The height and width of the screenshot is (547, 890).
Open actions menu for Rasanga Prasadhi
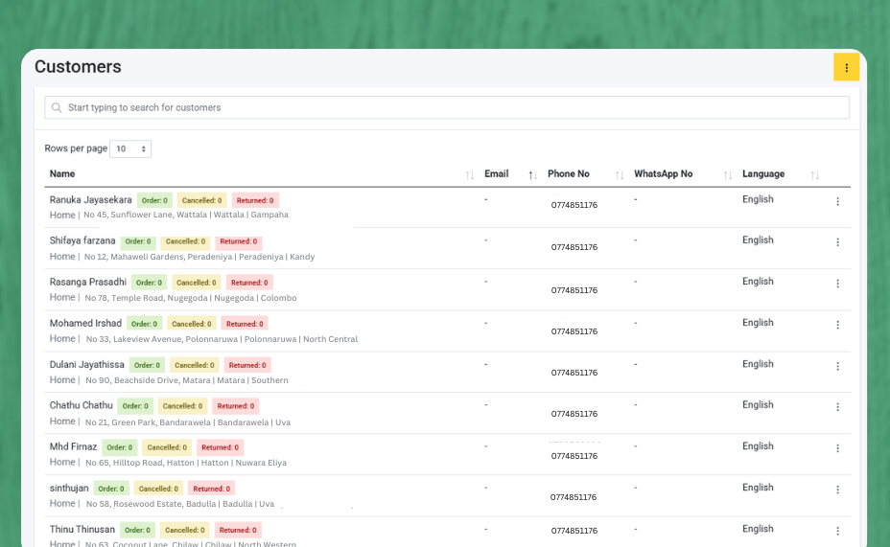837,284
